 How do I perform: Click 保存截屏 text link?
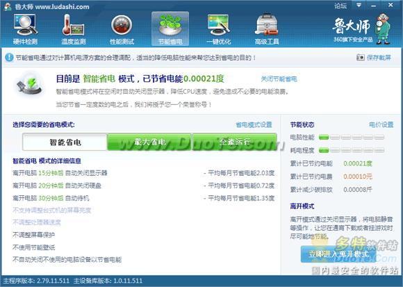click(379, 57)
